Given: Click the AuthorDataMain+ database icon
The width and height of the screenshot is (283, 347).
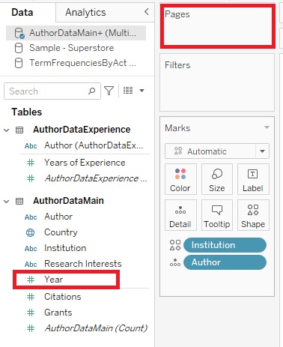Looking at the screenshot, I should click(19, 33).
